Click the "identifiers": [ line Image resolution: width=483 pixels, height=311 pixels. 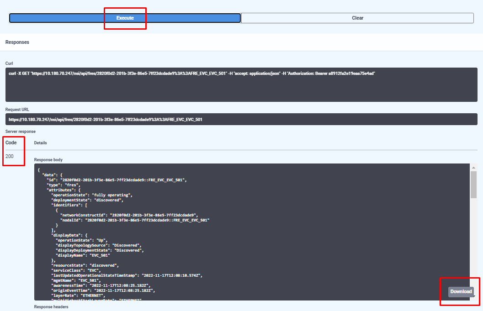tap(69, 205)
